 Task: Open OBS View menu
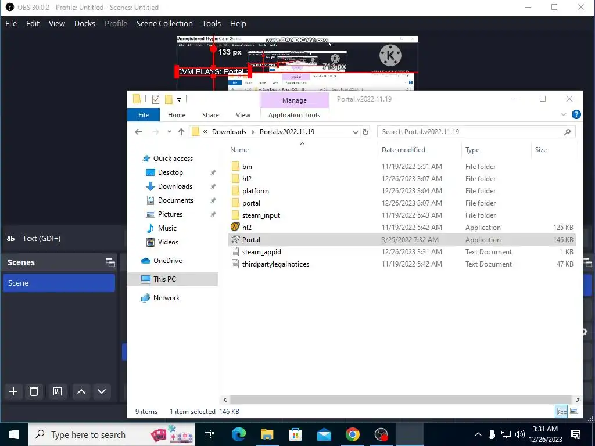pos(56,23)
